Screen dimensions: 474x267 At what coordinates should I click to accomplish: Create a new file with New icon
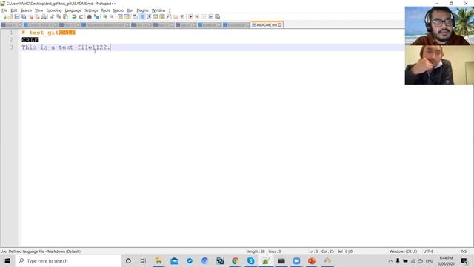tap(4, 16)
